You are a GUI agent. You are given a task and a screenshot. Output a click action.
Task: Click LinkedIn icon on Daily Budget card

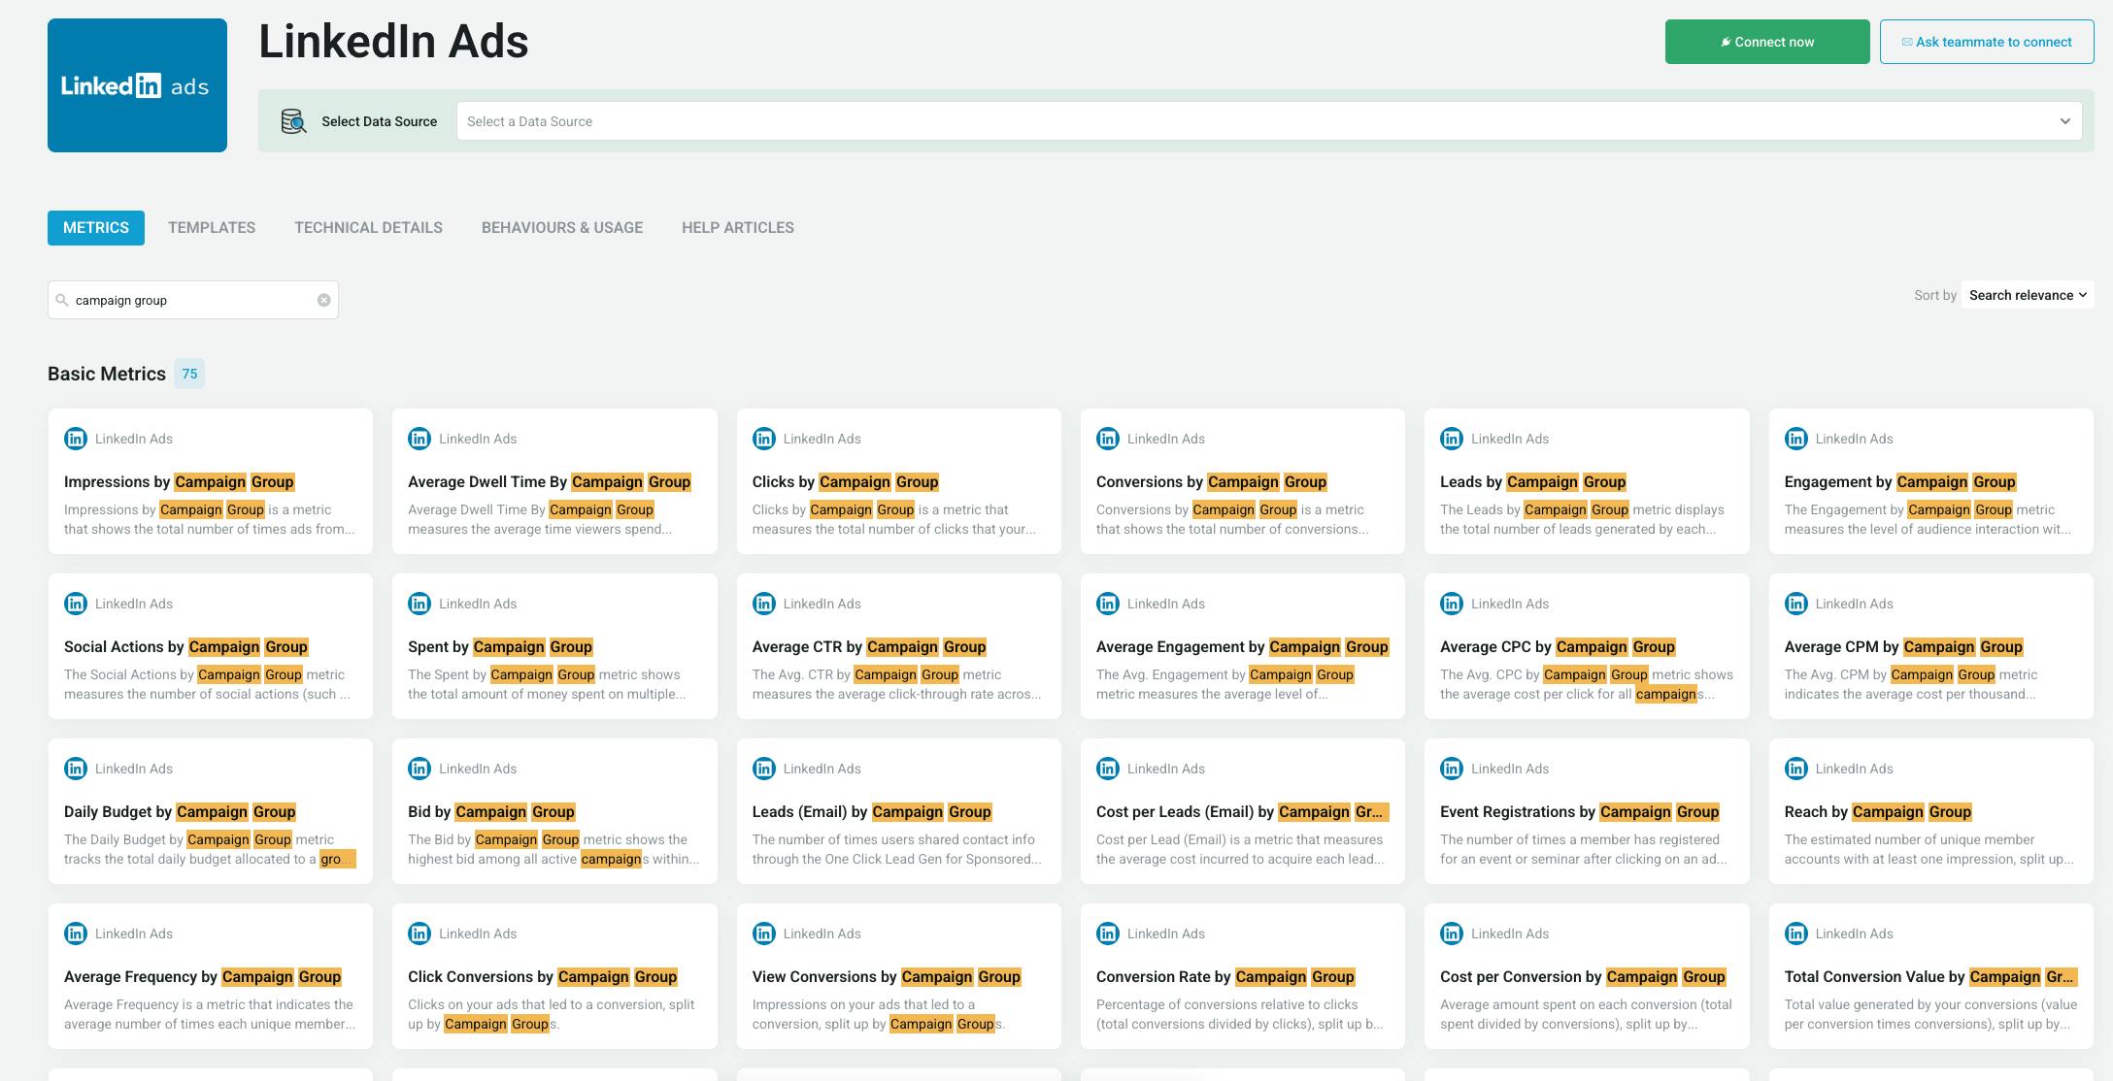click(76, 769)
